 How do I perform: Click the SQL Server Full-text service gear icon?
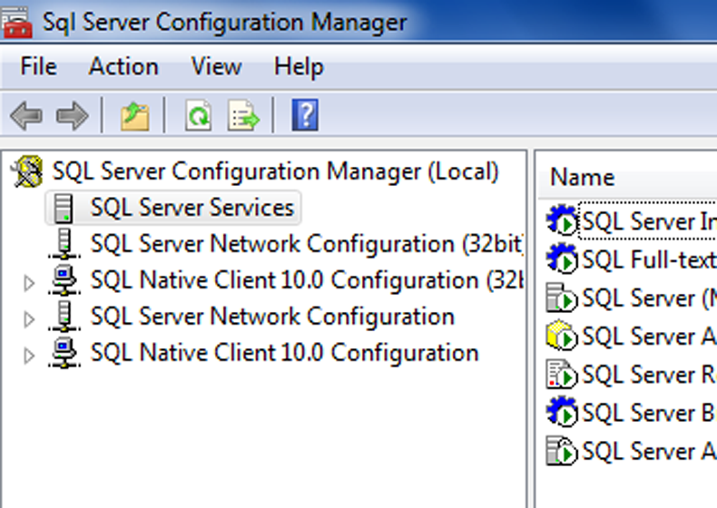pos(562,259)
